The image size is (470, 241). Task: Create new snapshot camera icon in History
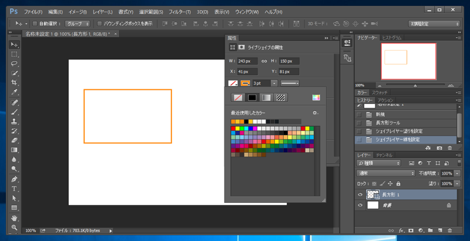click(439, 148)
